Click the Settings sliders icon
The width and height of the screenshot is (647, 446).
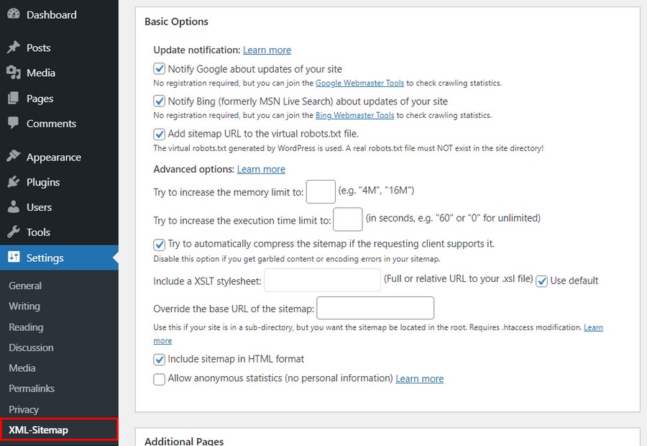point(13,257)
